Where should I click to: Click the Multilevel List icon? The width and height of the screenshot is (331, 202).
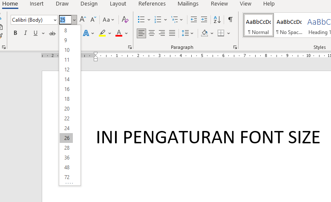(x=174, y=20)
